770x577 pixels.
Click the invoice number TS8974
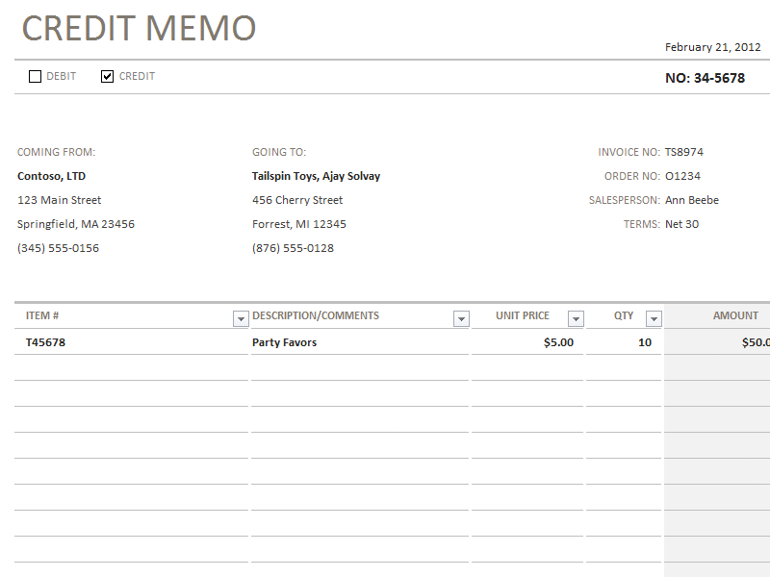tap(684, 152)
